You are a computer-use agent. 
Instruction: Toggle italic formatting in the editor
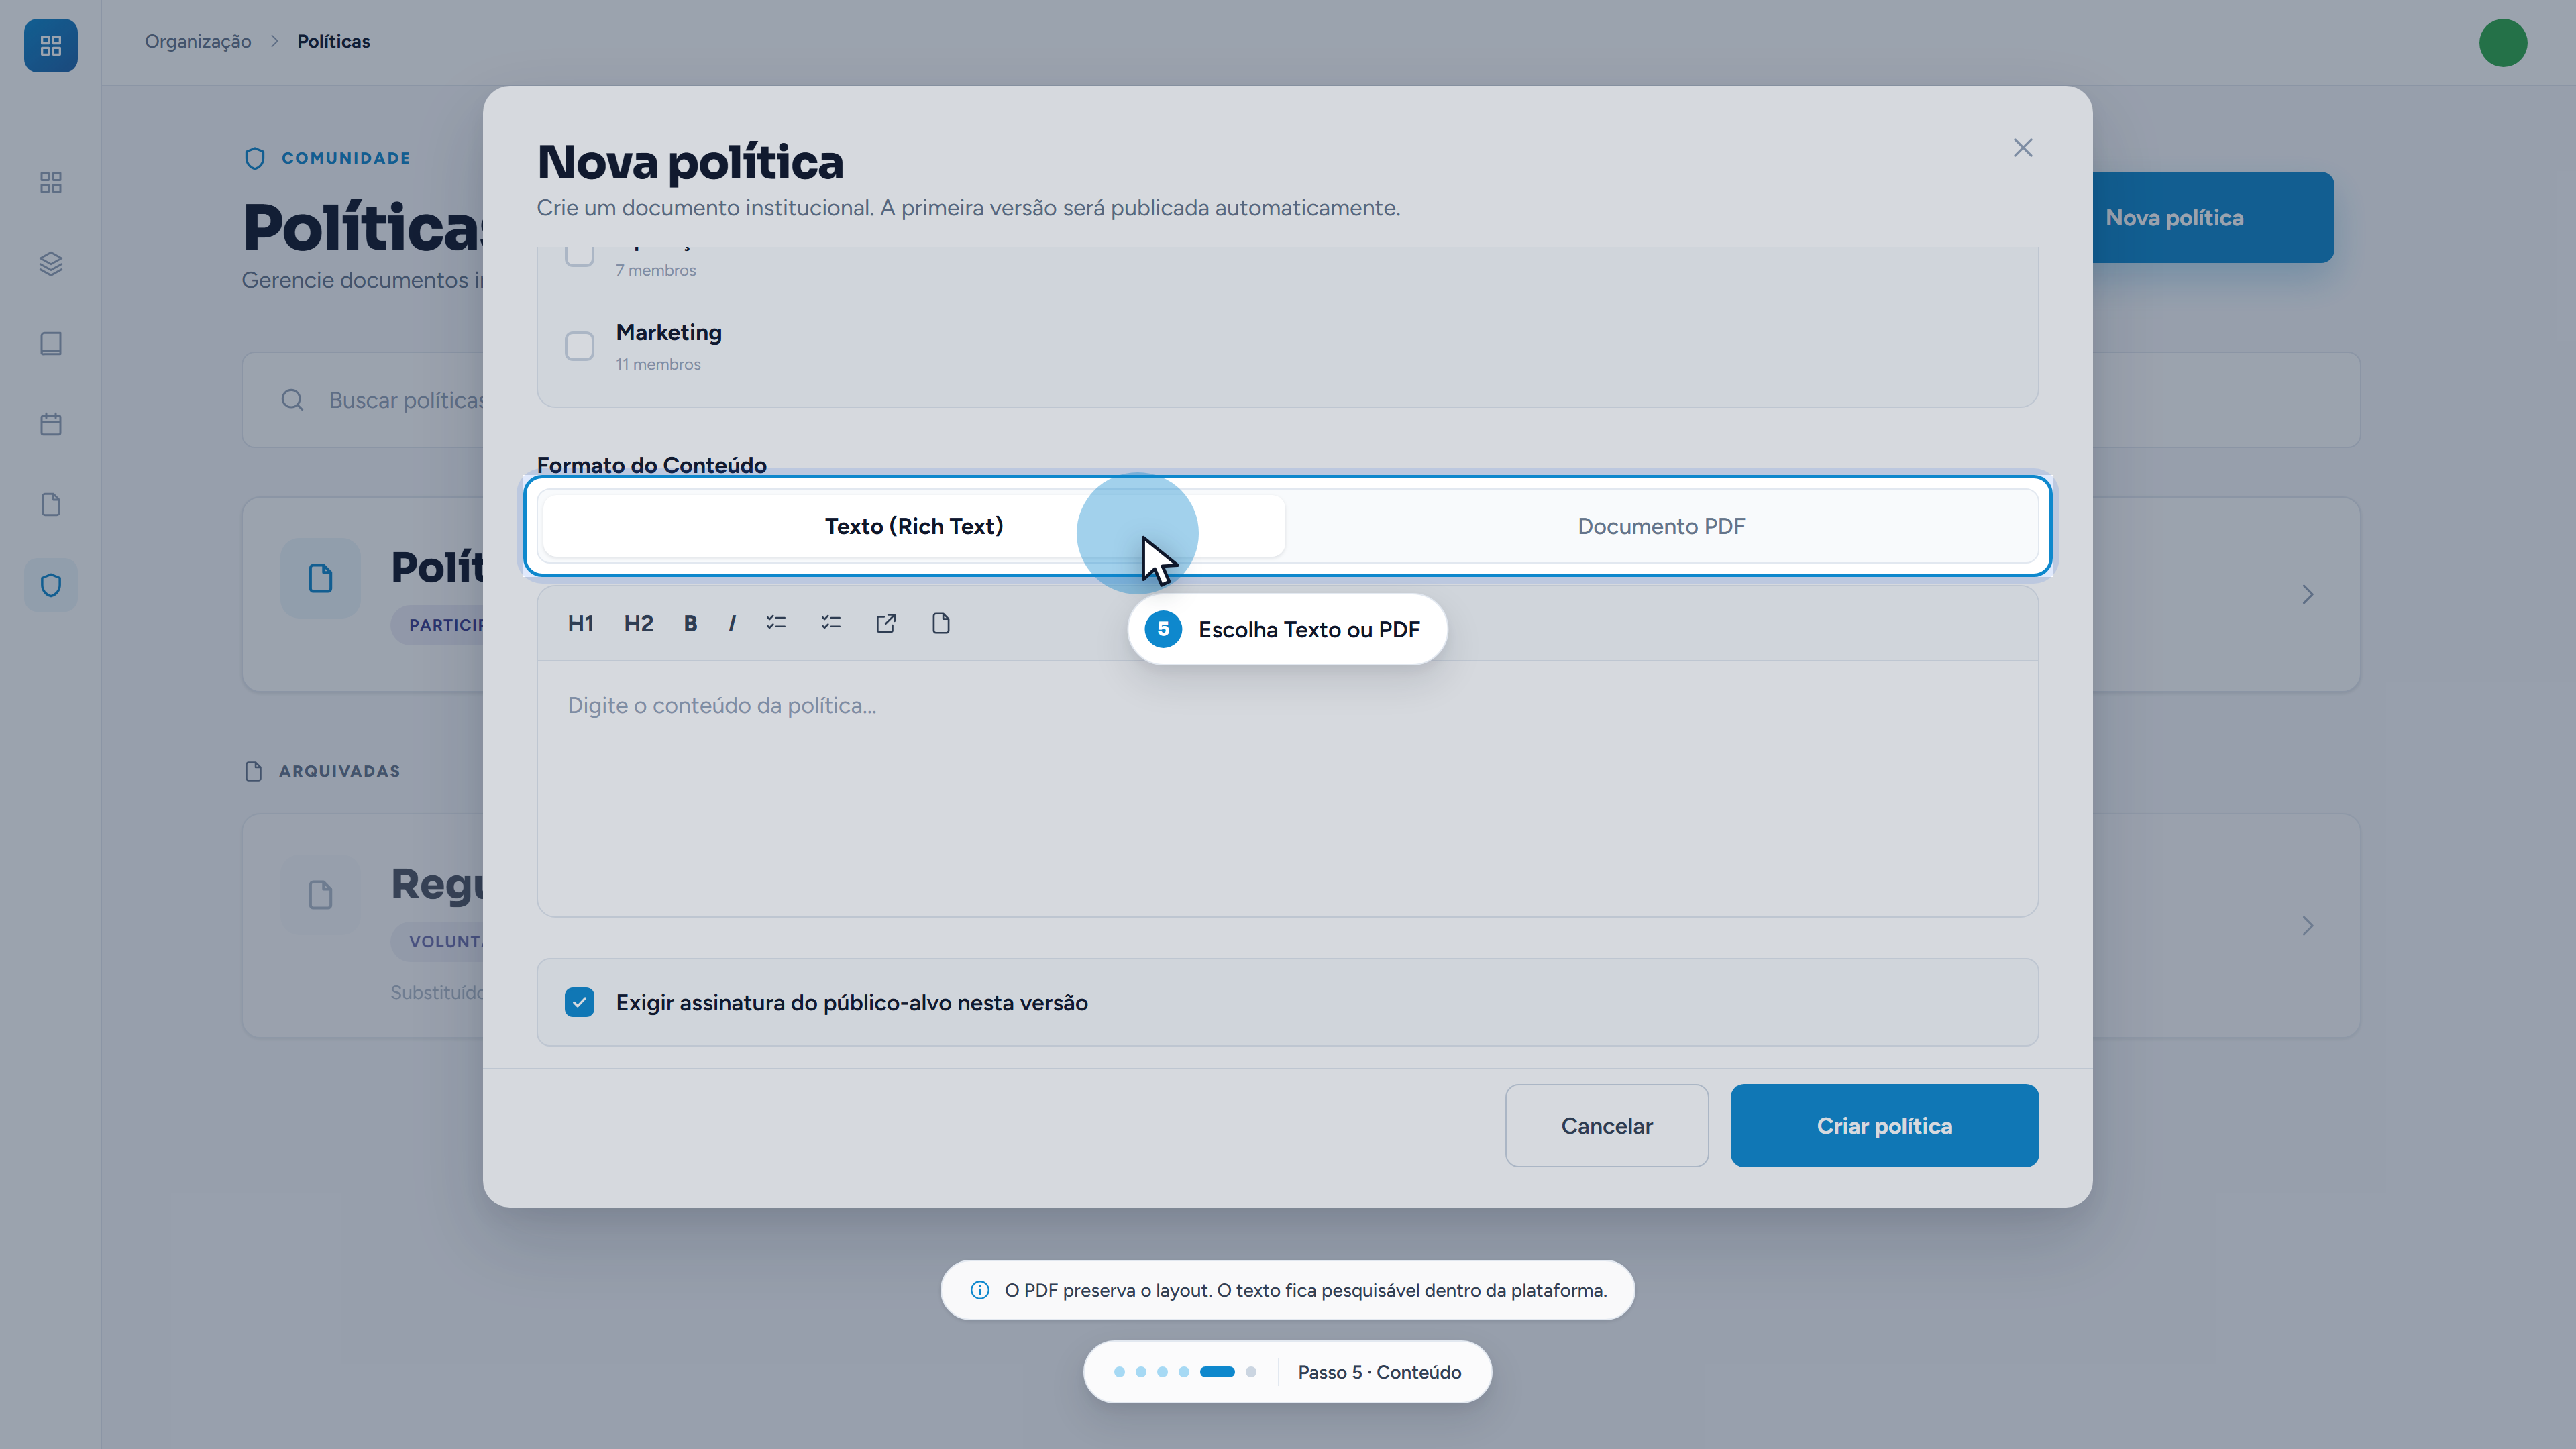click(x=732, y=624)
